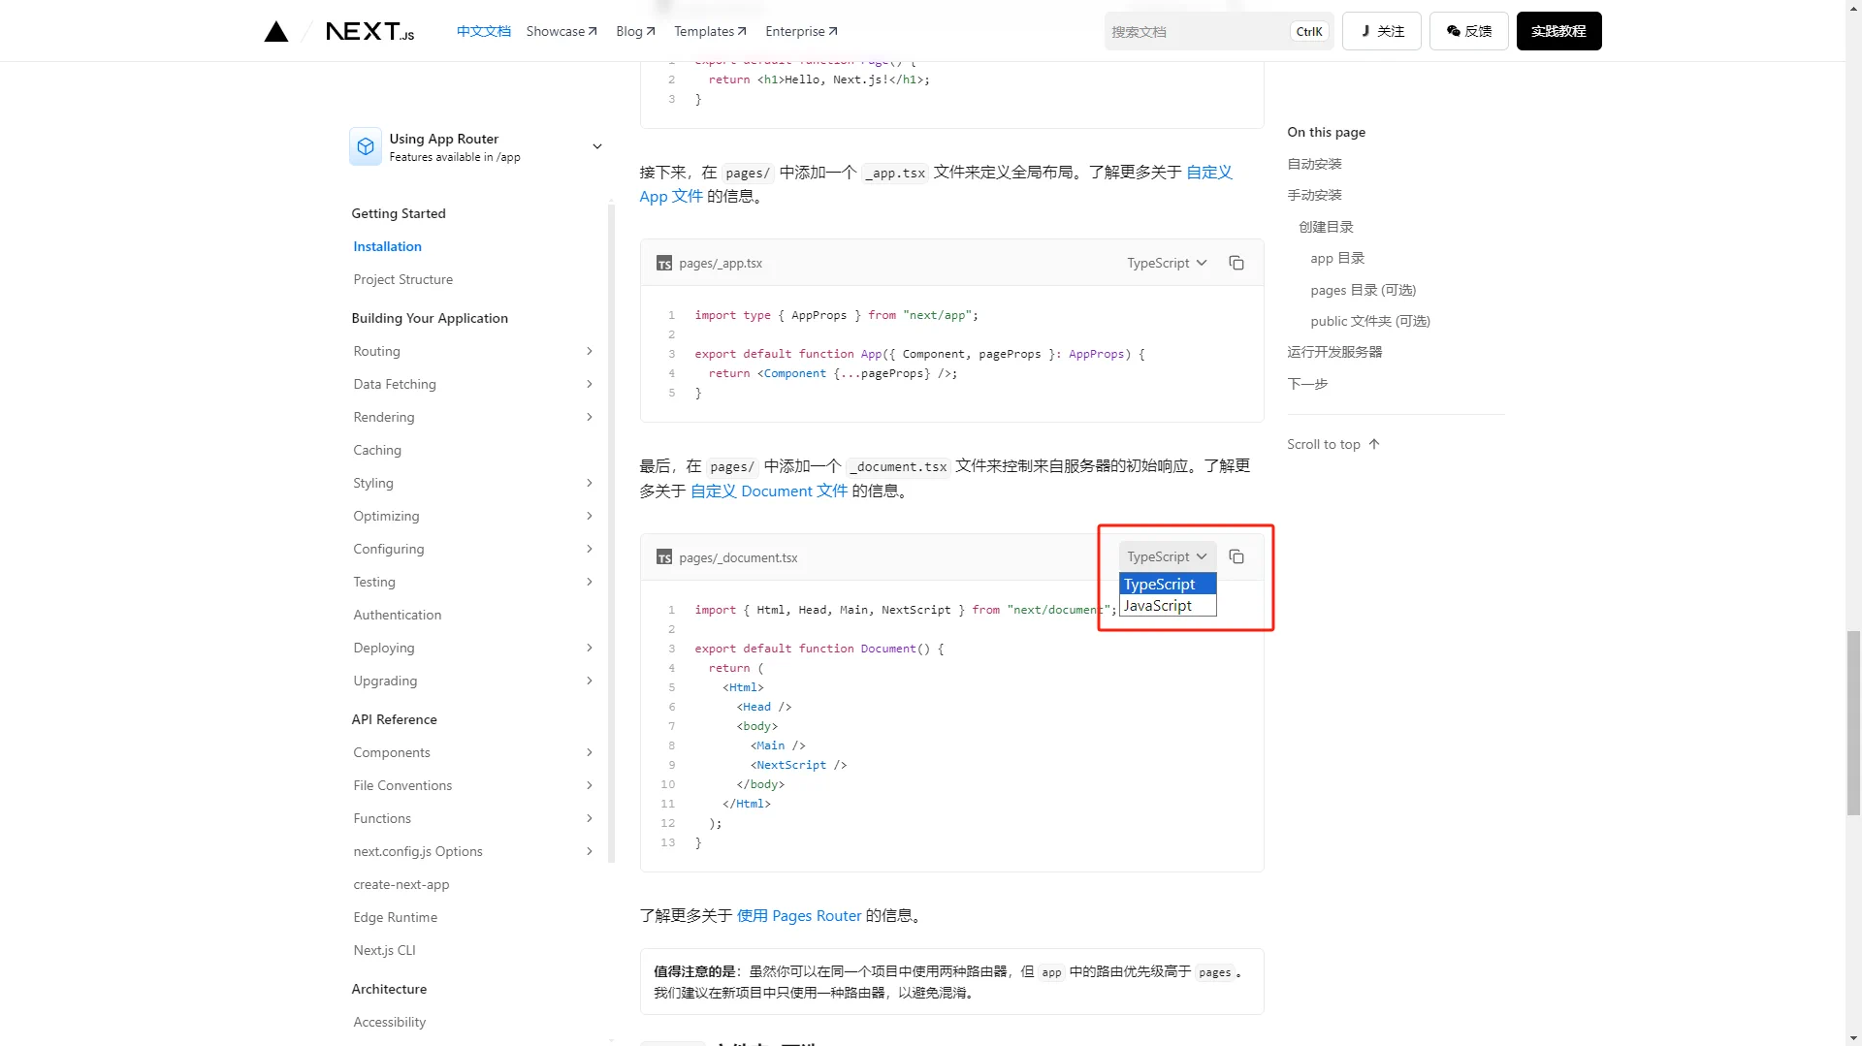This screenshot has width=1862, height=1046.
Task: Expand the next.config.js Options section
Action: [589, 851]
